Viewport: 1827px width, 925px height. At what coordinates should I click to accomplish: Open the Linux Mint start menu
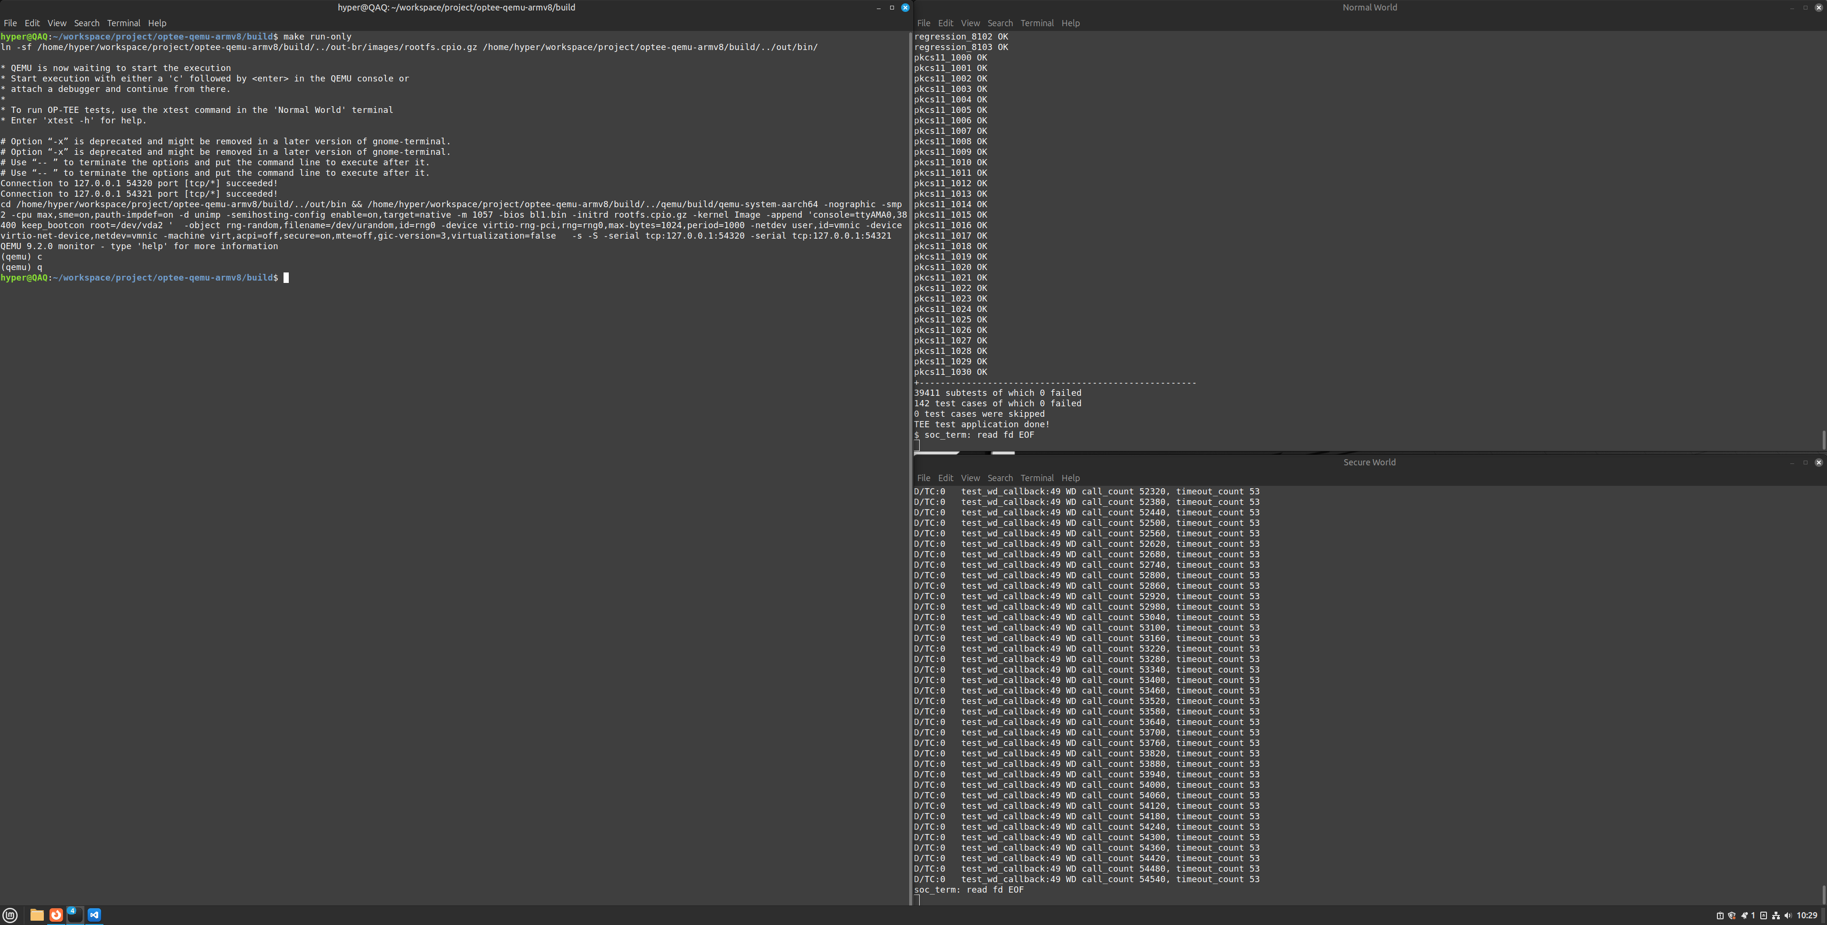pos(10,915)
